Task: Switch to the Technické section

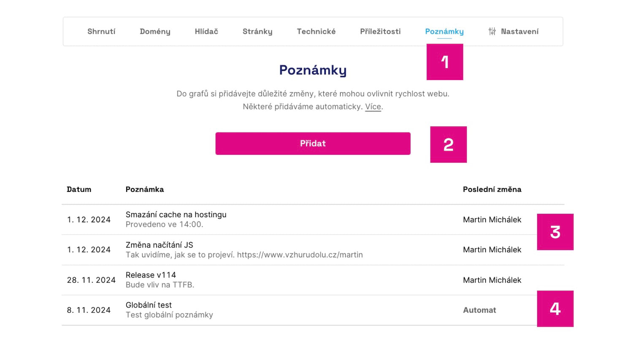Action: [316, 31]
